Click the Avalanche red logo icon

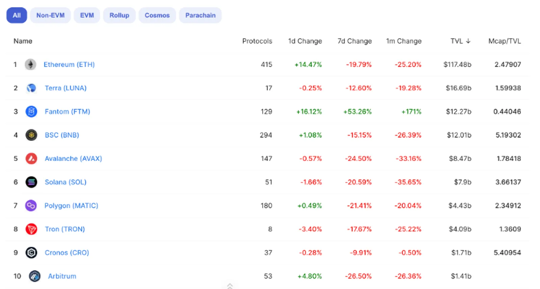[31, 158]
